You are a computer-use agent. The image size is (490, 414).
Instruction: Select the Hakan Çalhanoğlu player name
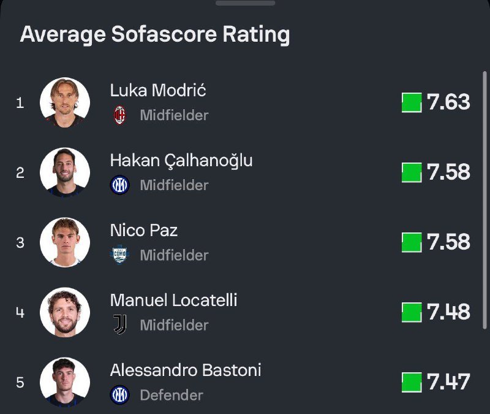(181, 161)
